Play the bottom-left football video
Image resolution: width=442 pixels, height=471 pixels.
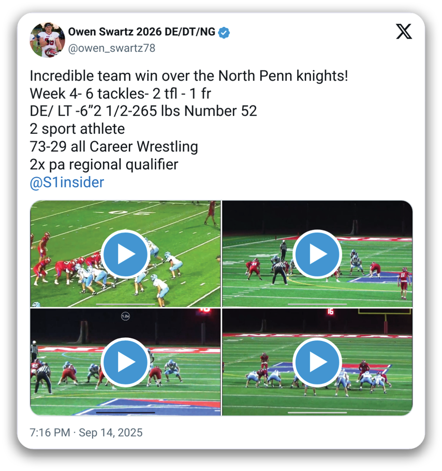[125, 362]
